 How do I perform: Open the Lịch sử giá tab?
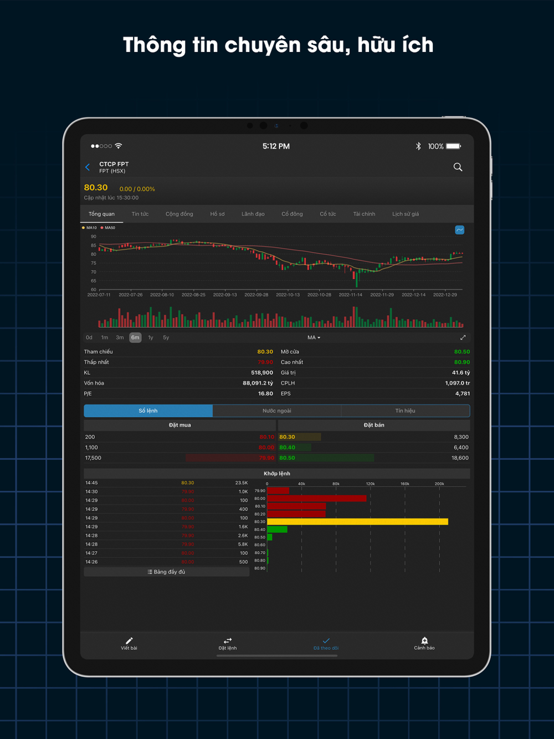pos(406,214)
